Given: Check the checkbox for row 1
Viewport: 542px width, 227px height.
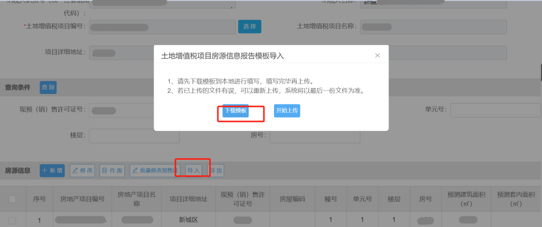Looking at the screenshot, I should tap(13, 220).
